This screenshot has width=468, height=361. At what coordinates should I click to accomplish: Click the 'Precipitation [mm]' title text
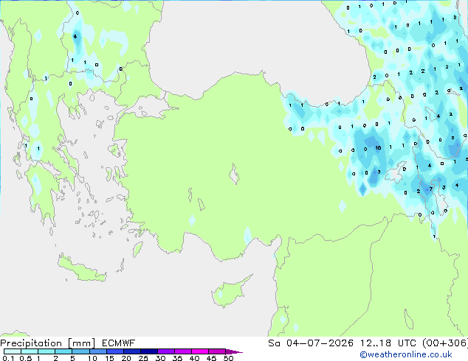pyautogui.click(x=48, y=343)
